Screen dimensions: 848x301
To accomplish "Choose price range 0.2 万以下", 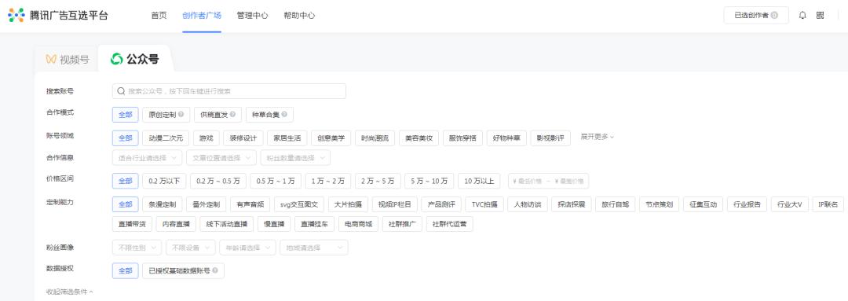I will 164,181.
